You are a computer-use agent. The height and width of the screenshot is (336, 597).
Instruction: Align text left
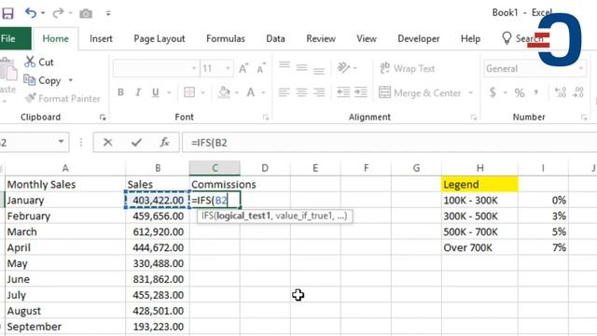click(284, 92)
